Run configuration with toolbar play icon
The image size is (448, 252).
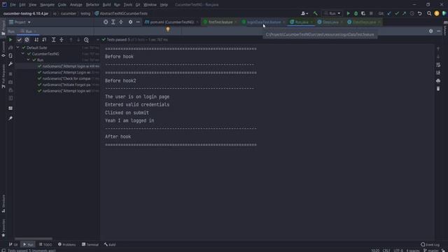[x=349, y=13]
